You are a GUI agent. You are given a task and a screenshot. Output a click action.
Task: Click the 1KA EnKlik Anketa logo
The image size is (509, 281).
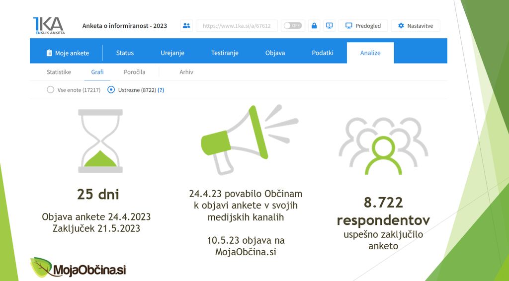pyautogui.click(x=48, y=25)
